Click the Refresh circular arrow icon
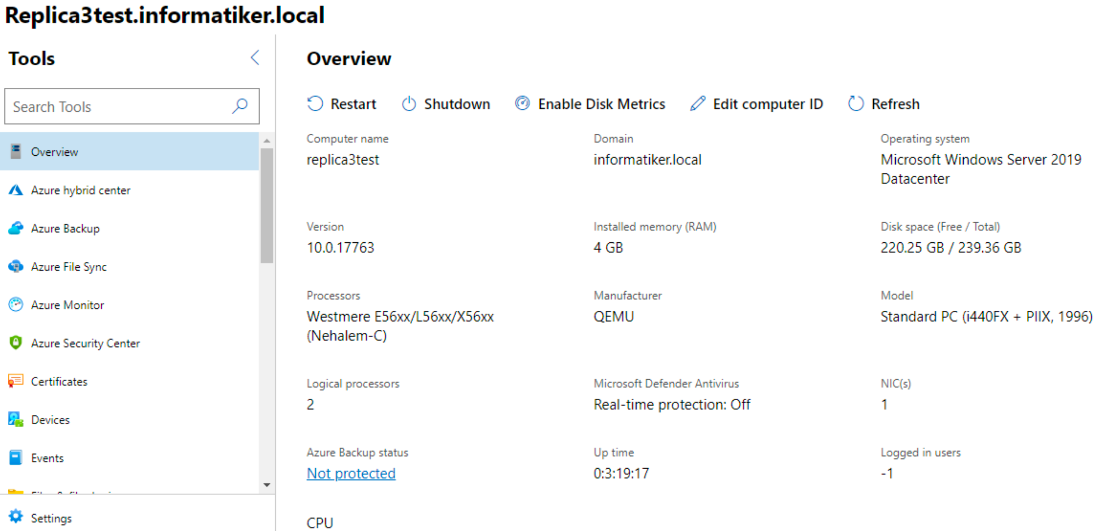 [856, 104]
